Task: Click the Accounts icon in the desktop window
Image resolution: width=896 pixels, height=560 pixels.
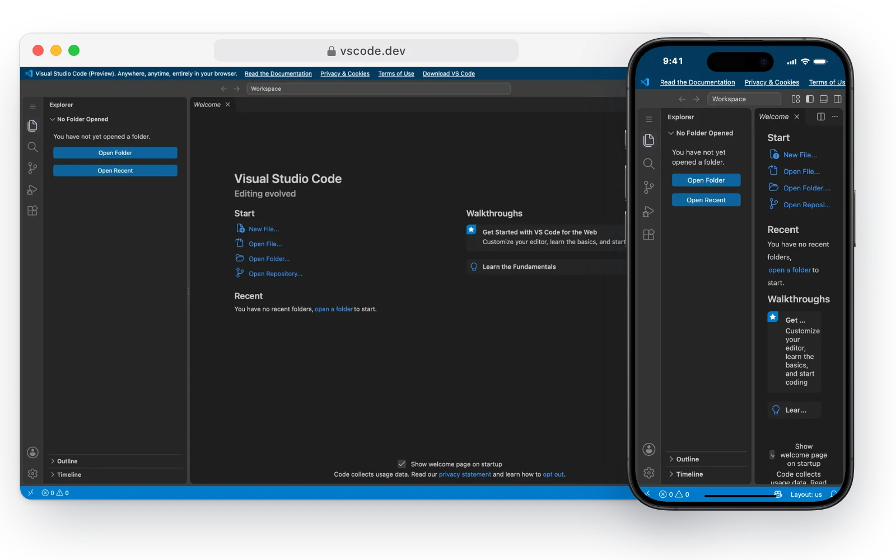Action: pos(32,452)
